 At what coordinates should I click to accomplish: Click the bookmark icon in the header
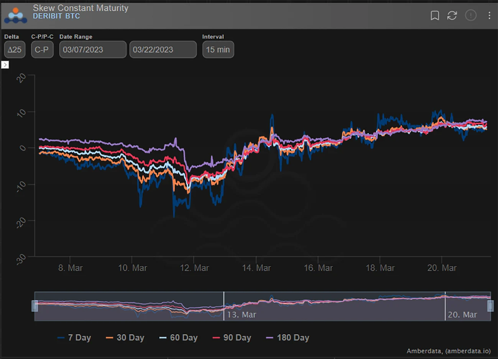point(435,15)
